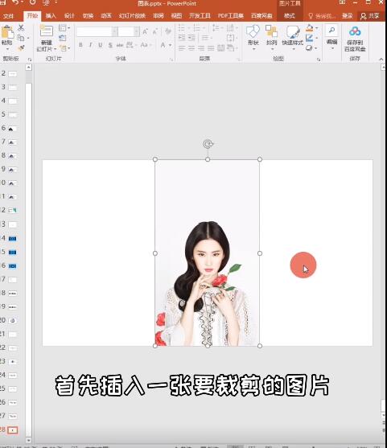Toggle Underline formatting button

pos(101,45)
